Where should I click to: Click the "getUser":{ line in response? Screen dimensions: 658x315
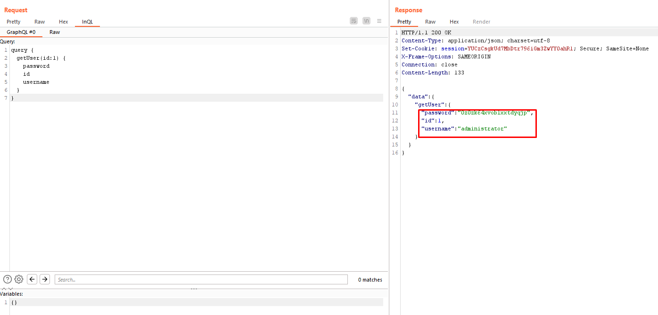433,105
